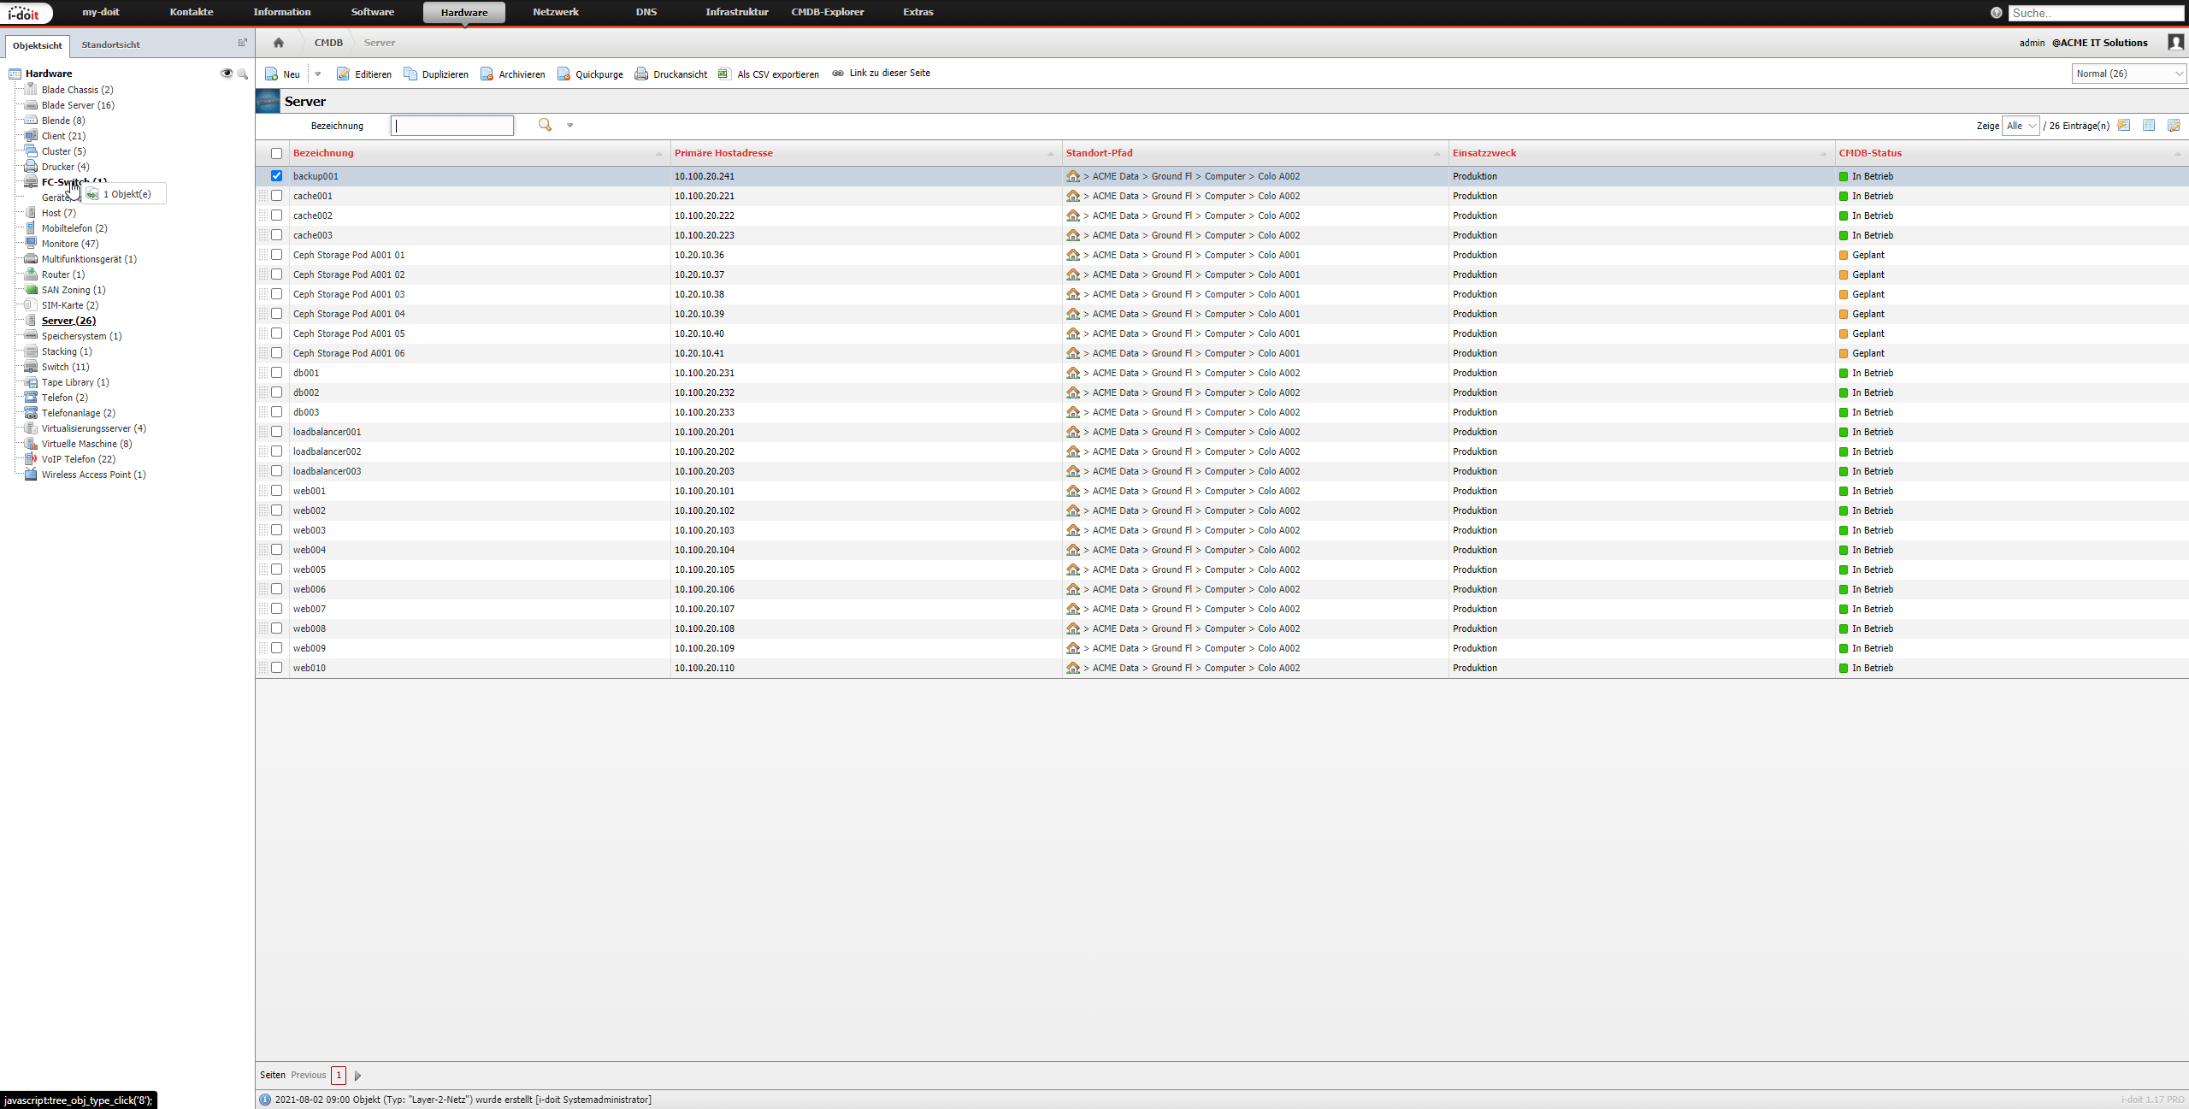2189x1109 pixels.
Task: Click the magnifier search icon beside Bezeichnung field
Action: (545, 126)
